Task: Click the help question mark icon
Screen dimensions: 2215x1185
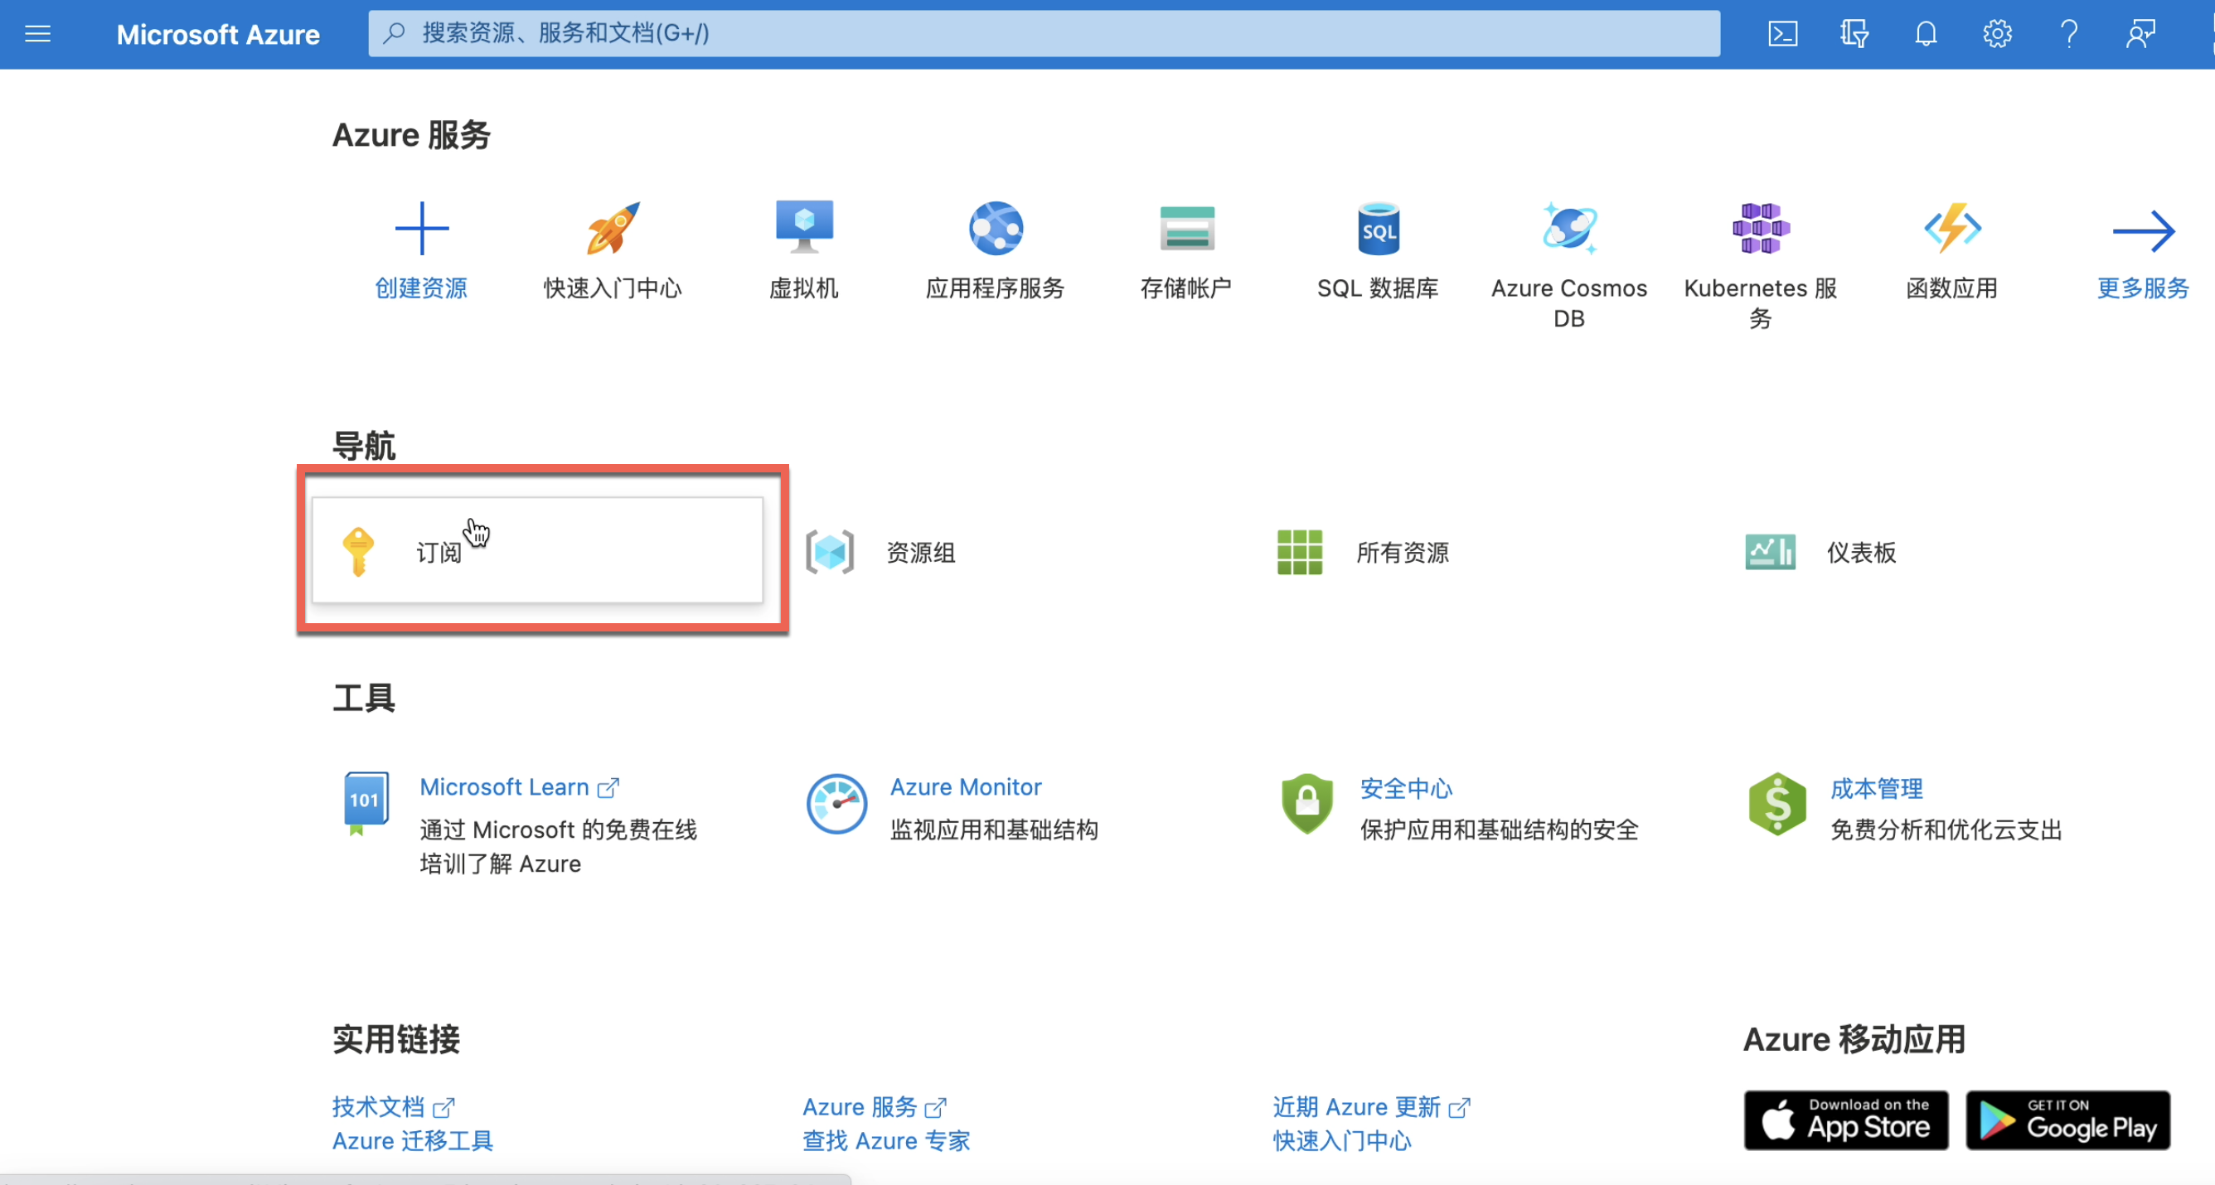Action: (2069, 34)
